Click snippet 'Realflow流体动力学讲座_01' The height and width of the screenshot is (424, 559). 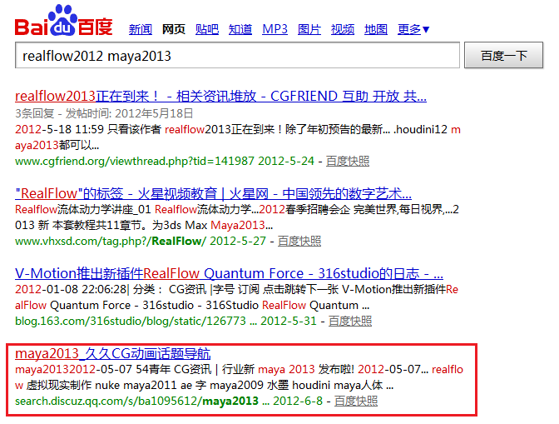pyautogui.click(x=83, y=209)
